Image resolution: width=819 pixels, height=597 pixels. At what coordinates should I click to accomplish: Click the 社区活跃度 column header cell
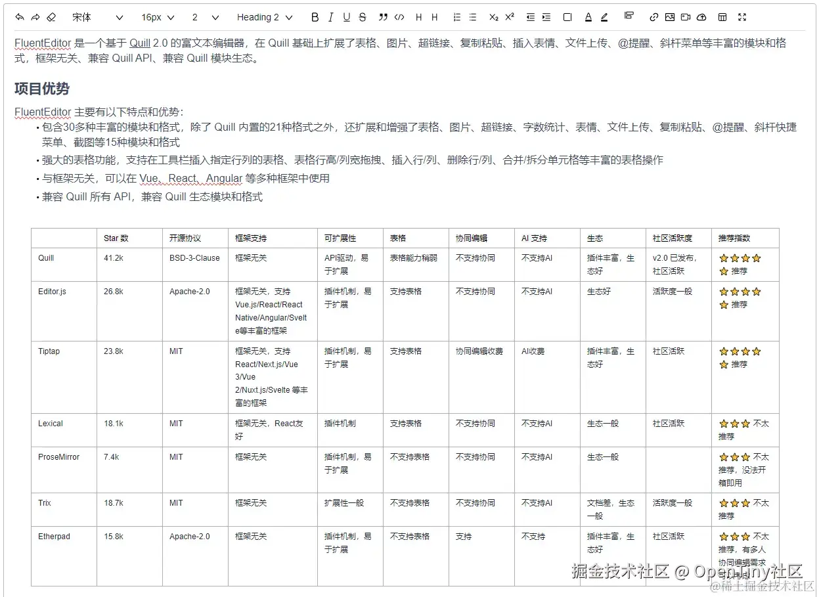coord(678,238)
